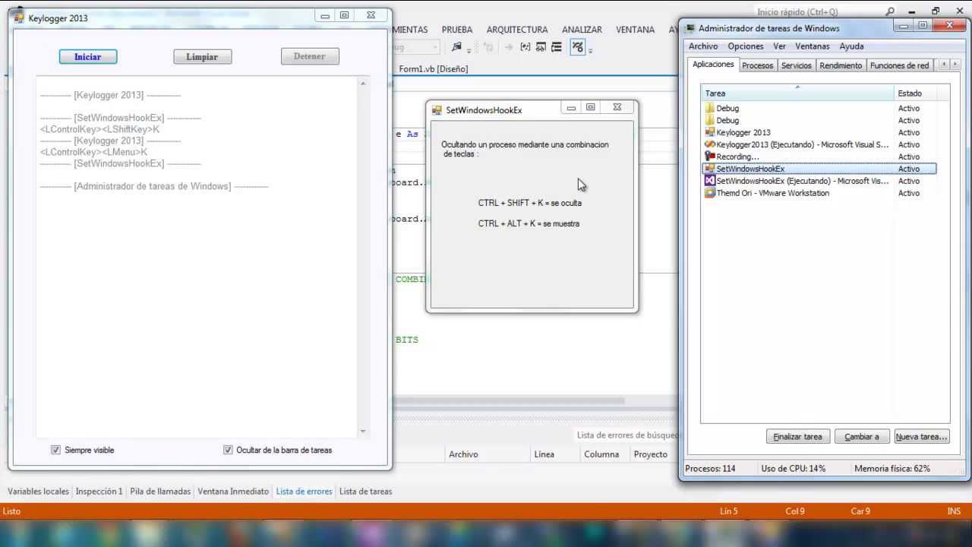Click the Task Manager title bar icon

tap(690, 28)
